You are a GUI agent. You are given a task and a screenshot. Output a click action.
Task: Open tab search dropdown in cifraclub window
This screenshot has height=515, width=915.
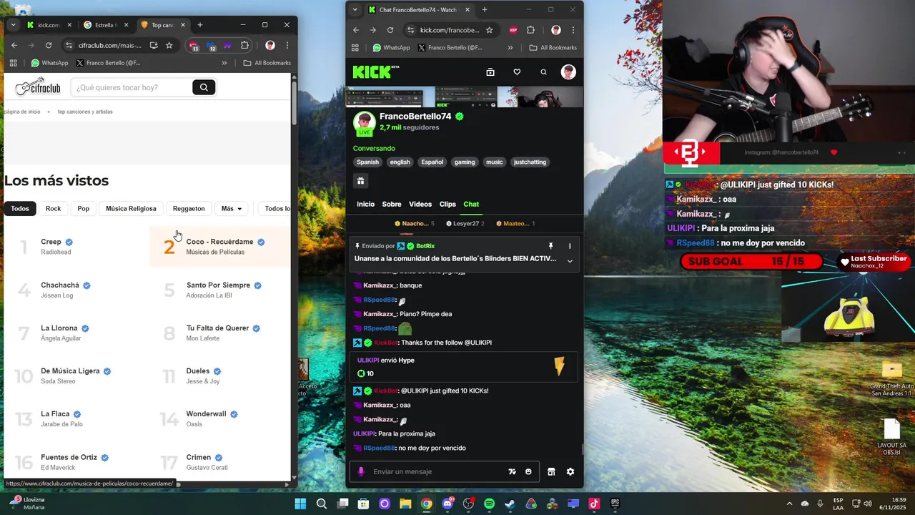(13, 25)
